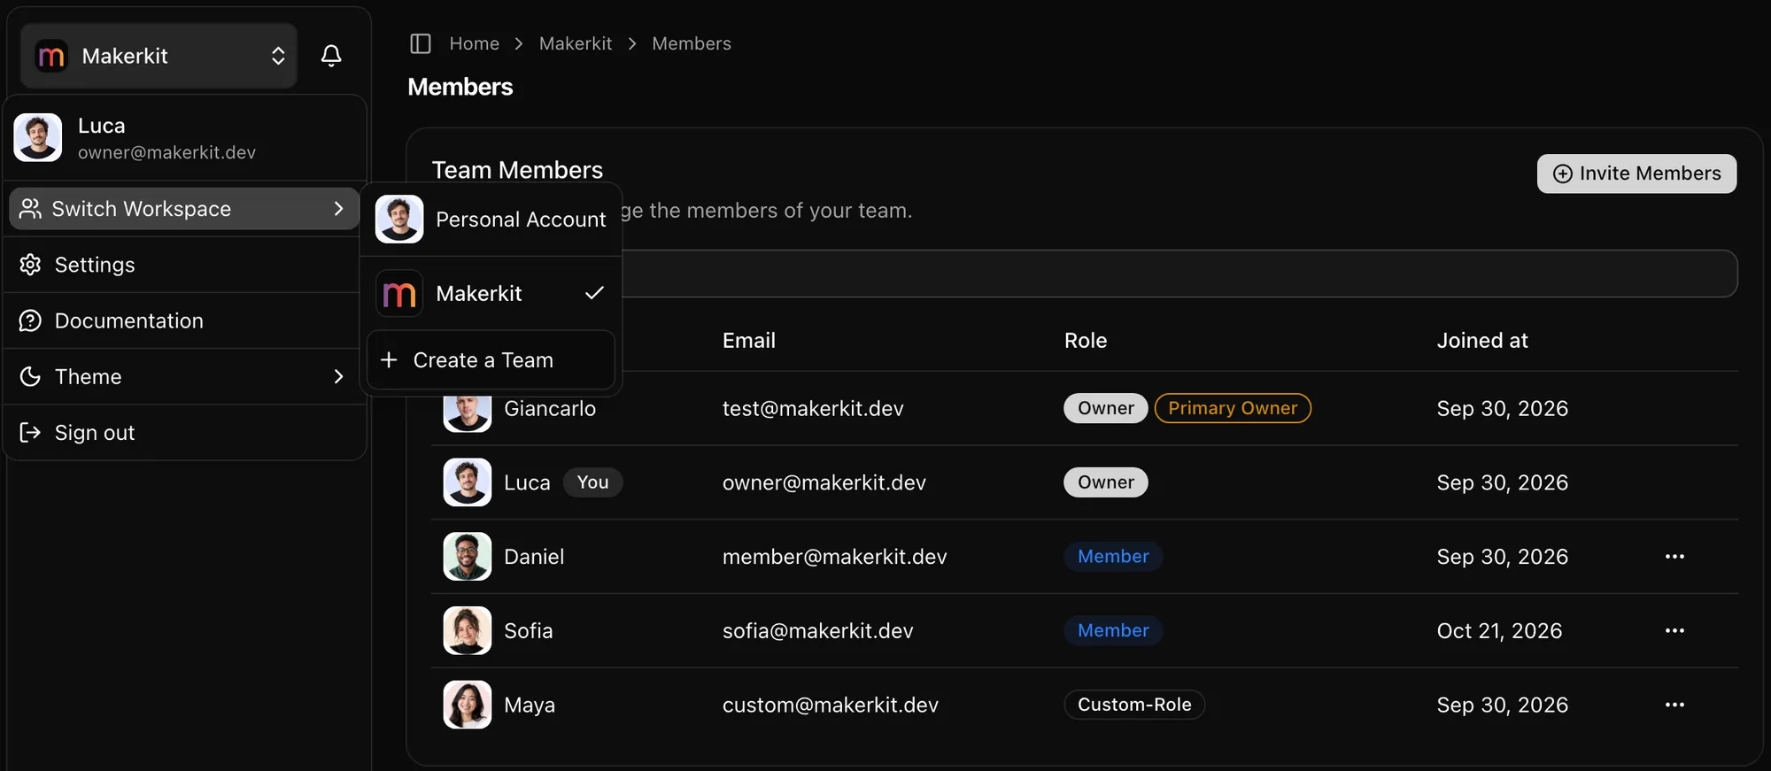Click Create a Team
Viewport: 1771px width, 771px height.
(x=491, y=360)
